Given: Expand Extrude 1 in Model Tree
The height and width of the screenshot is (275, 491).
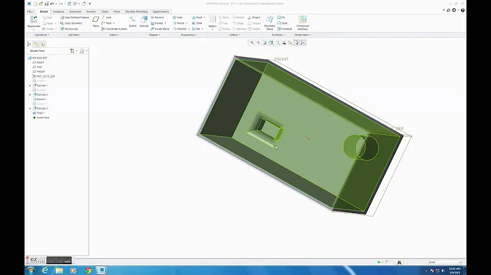Looking at the screenshot, I should (30, 85).
